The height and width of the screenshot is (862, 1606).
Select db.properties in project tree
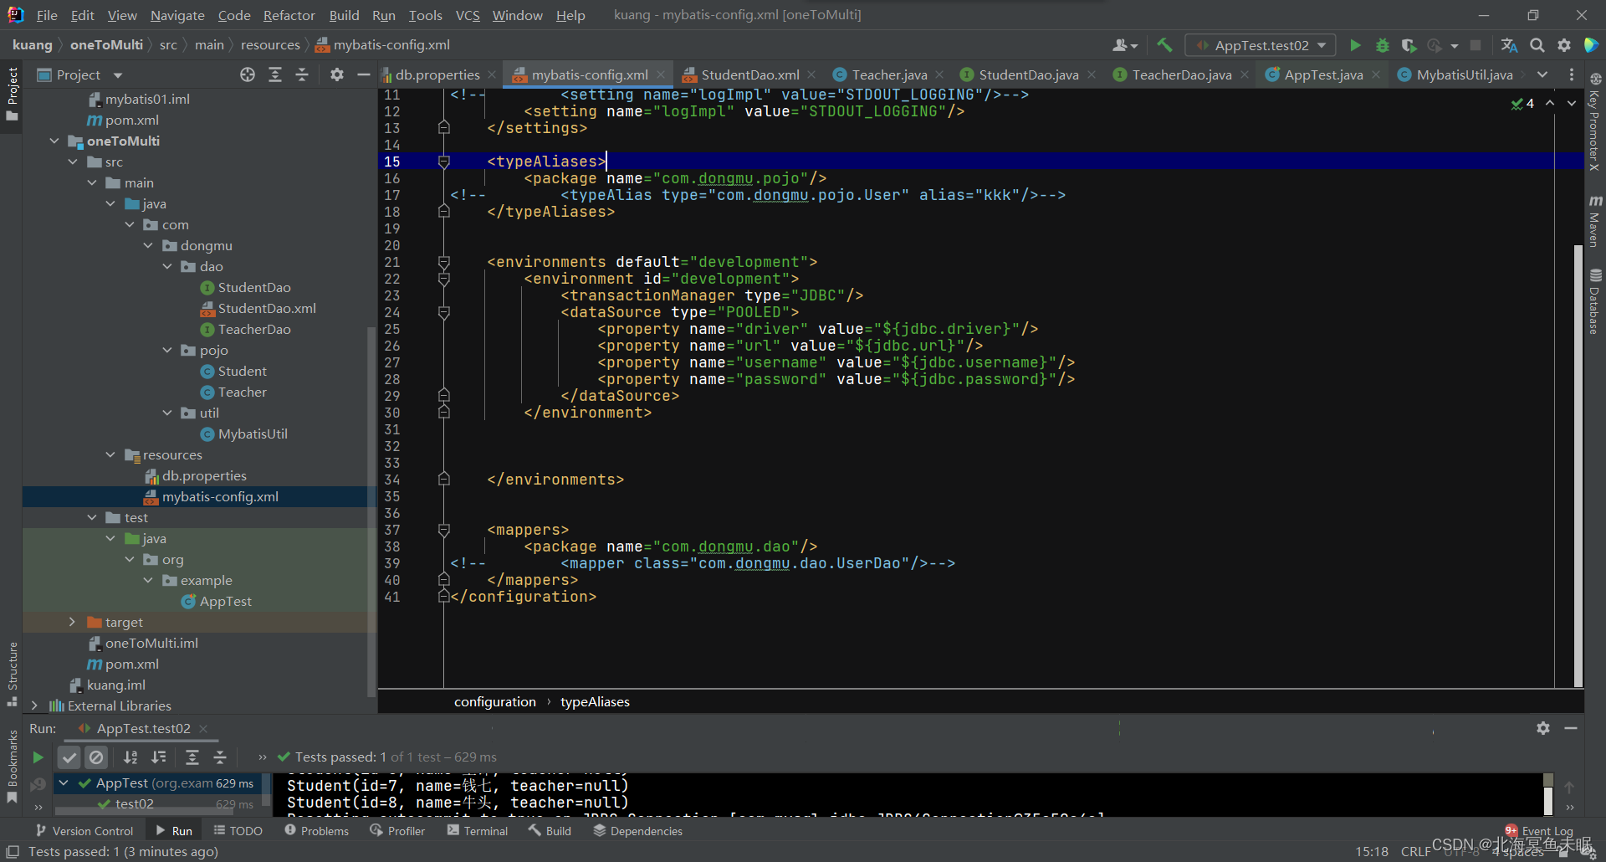click(x=204, y=475)
